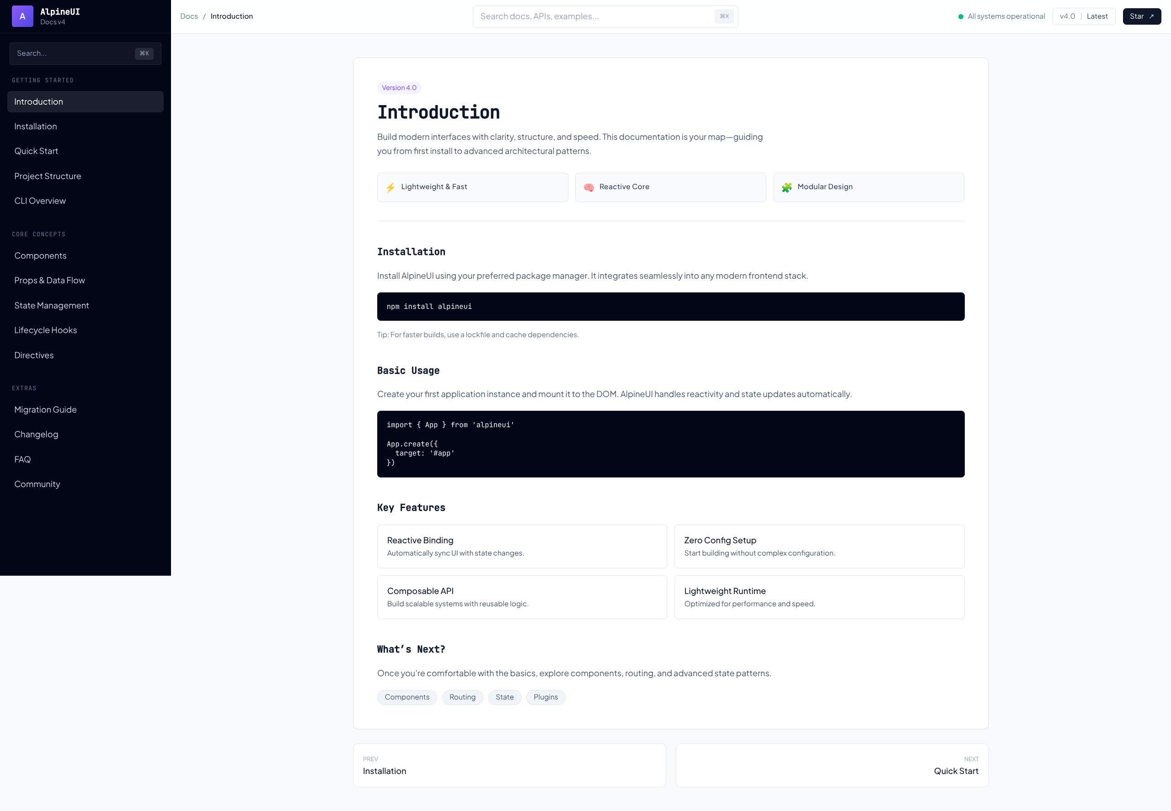This screenshot has height=811, width=1171.
Task: Open the Composable API feature card
Action: [x=522, y=597]
